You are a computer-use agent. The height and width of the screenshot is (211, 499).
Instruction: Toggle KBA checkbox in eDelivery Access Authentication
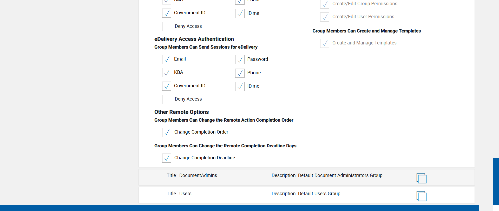(x=167, y=73)
